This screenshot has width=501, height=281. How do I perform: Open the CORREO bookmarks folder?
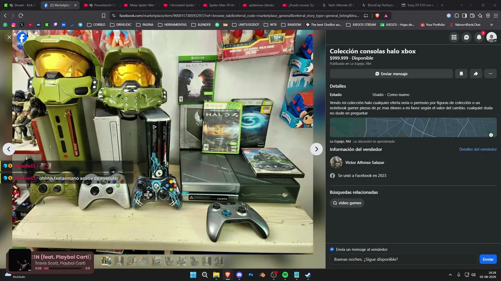(96, 25)
